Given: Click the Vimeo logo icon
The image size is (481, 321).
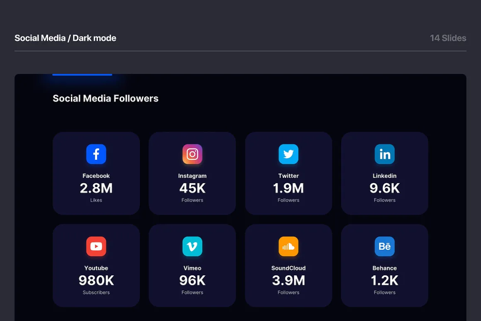Looking at the screenshot, I should click(192, 246).
